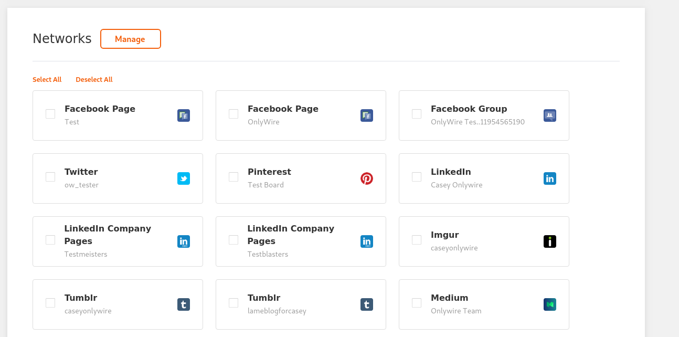This screenshot has height=337, width=679.
Task: Click the Select All link
Action: point(47,80)
